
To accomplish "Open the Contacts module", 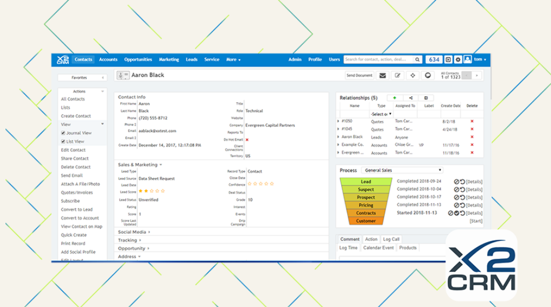I will coord(83,60).
